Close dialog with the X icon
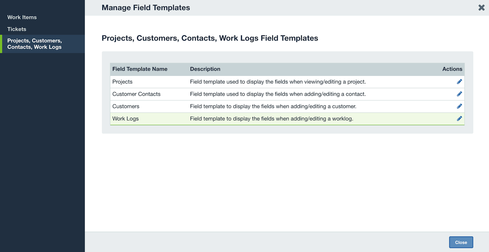Screen dimensions: 489x252 481,8
